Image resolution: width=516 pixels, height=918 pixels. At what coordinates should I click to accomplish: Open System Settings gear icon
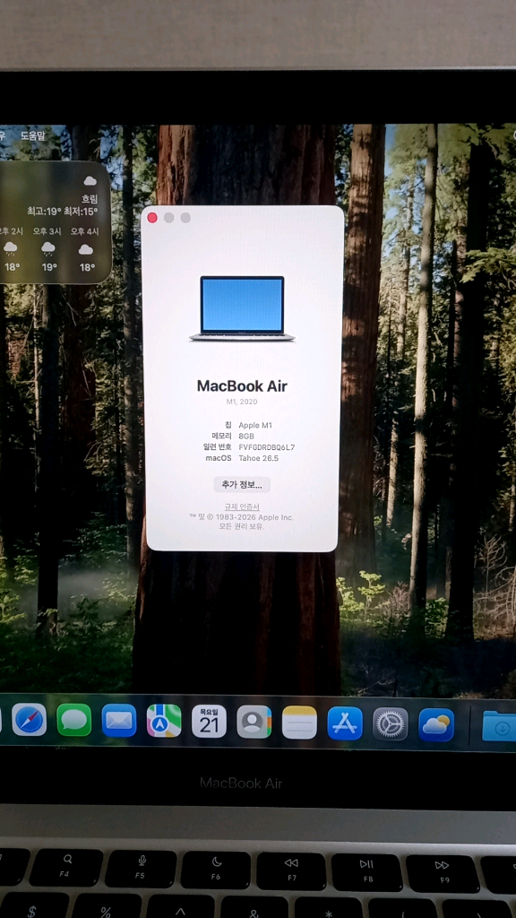(391, 724)
